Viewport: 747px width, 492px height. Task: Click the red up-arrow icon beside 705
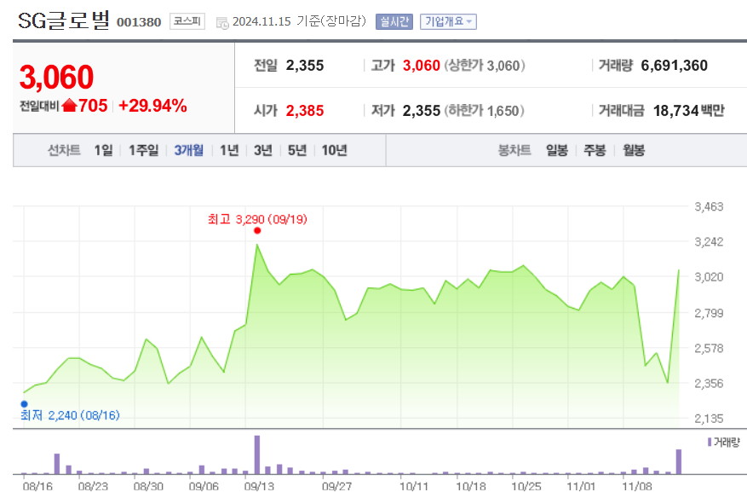70,105
